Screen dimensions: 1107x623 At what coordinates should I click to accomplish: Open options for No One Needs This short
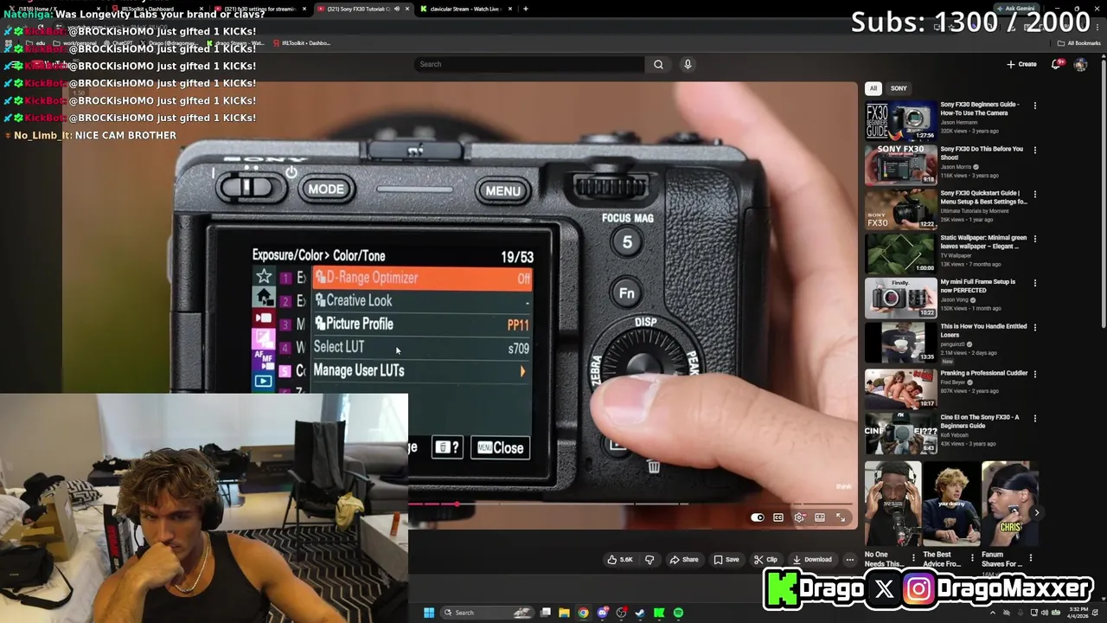pos(914,557)
